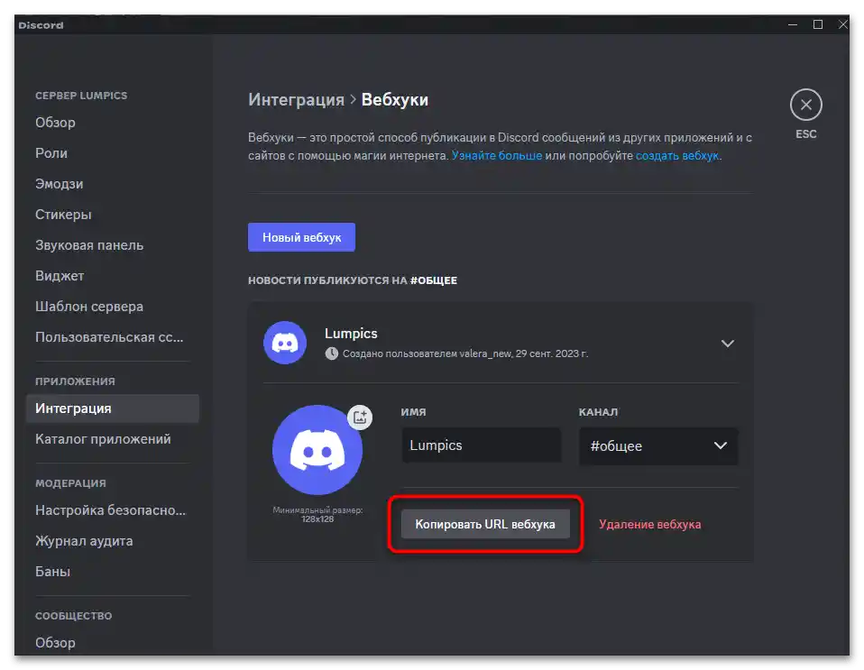864x670 pixels.
Task: Open the Стикеры settings section
Action: pos(63,215)
